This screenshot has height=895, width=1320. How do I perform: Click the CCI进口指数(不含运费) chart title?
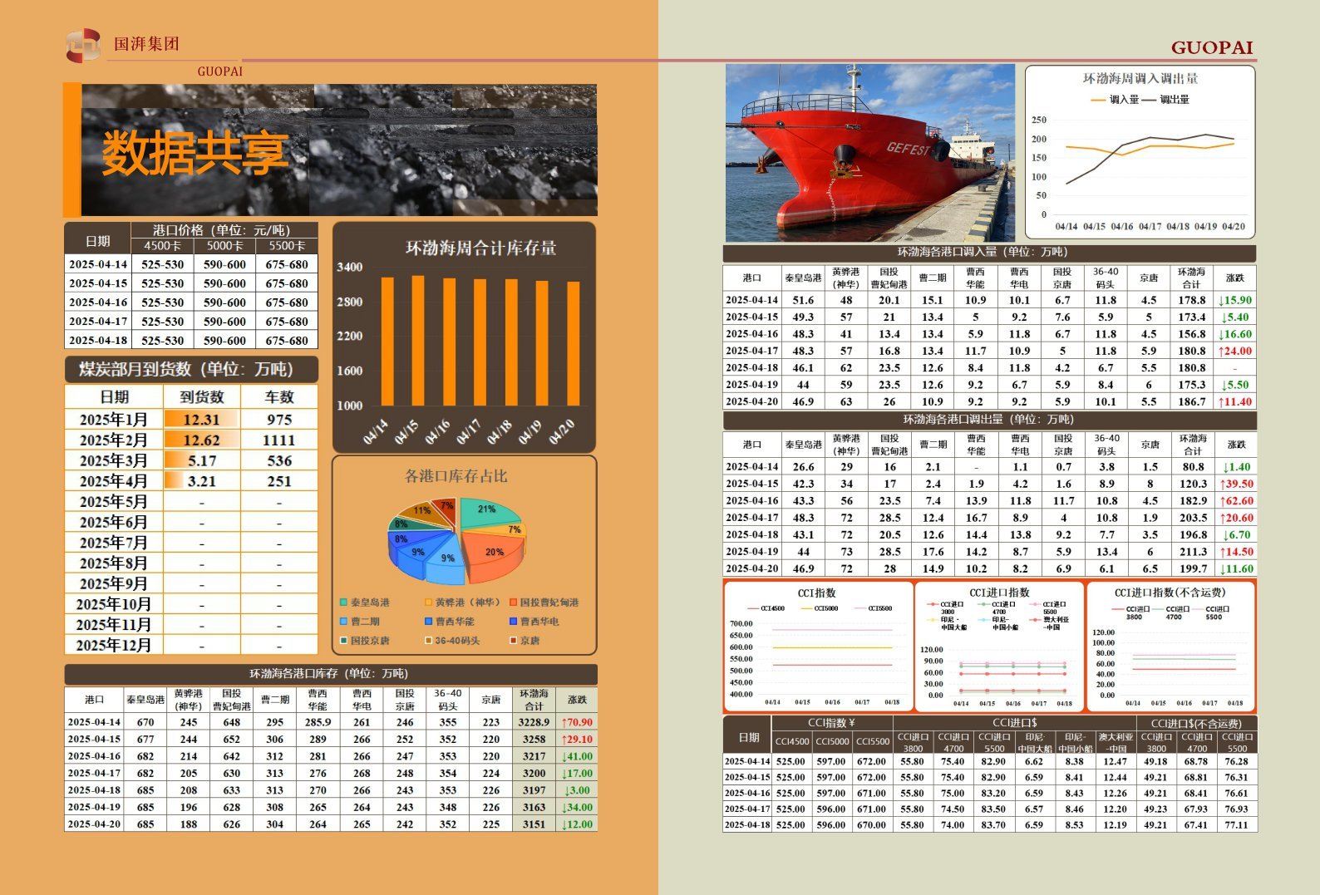[1170, 593]
